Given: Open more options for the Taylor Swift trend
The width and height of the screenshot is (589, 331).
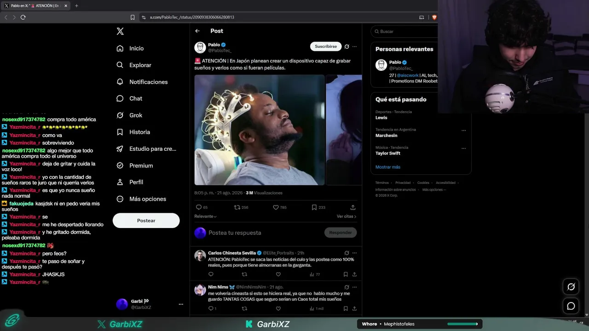Looking at the screenshot, I should (463, 148).
